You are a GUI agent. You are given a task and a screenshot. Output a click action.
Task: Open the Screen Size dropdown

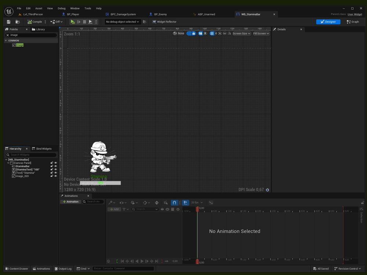pos(241,33)
